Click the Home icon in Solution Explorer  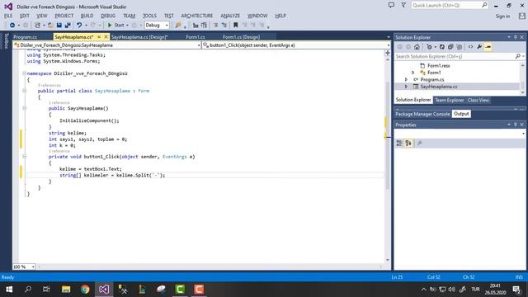[x=417, y=47]
